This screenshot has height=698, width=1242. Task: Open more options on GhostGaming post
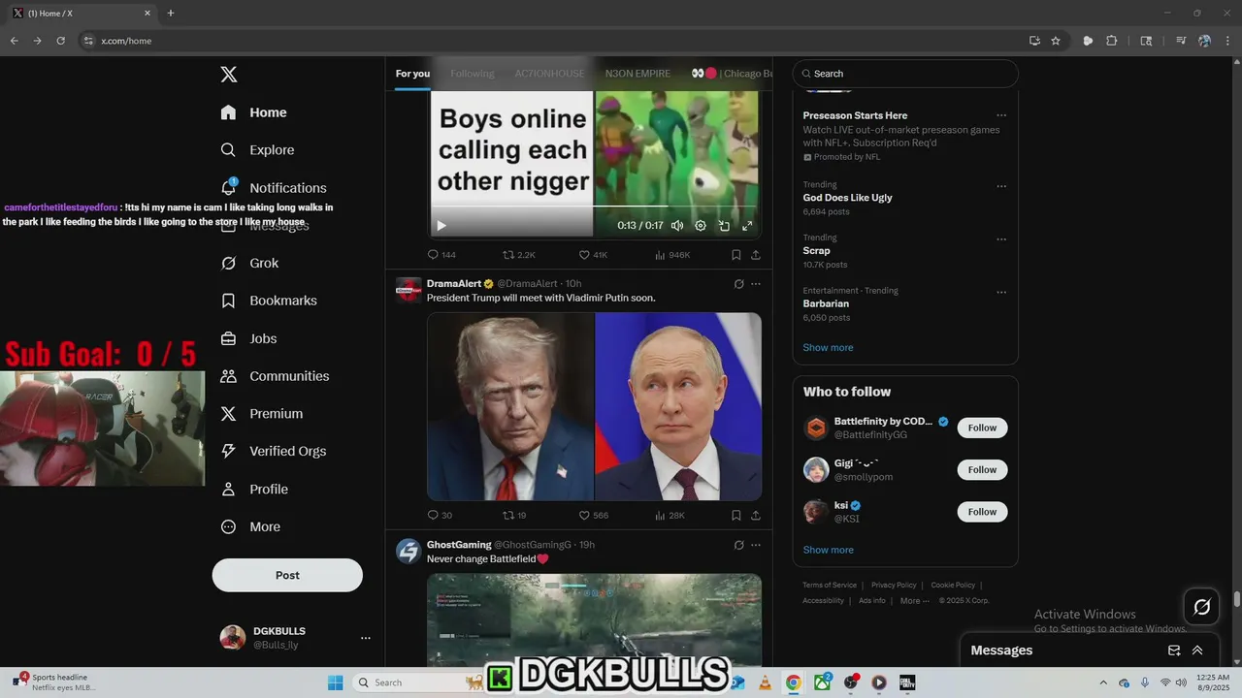coord(756,545)
